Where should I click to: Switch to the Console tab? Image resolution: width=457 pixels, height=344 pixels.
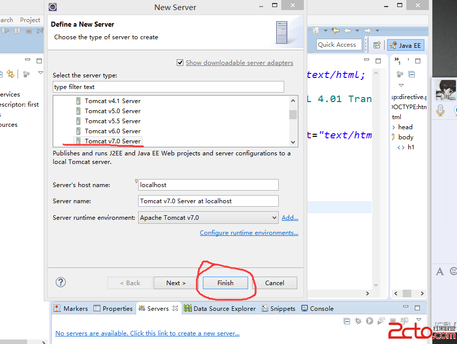317,308
